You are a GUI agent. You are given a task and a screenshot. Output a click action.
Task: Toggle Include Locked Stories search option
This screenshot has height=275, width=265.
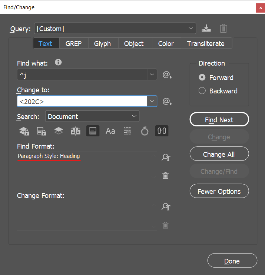pyautogui.click(x=42, y=131)
